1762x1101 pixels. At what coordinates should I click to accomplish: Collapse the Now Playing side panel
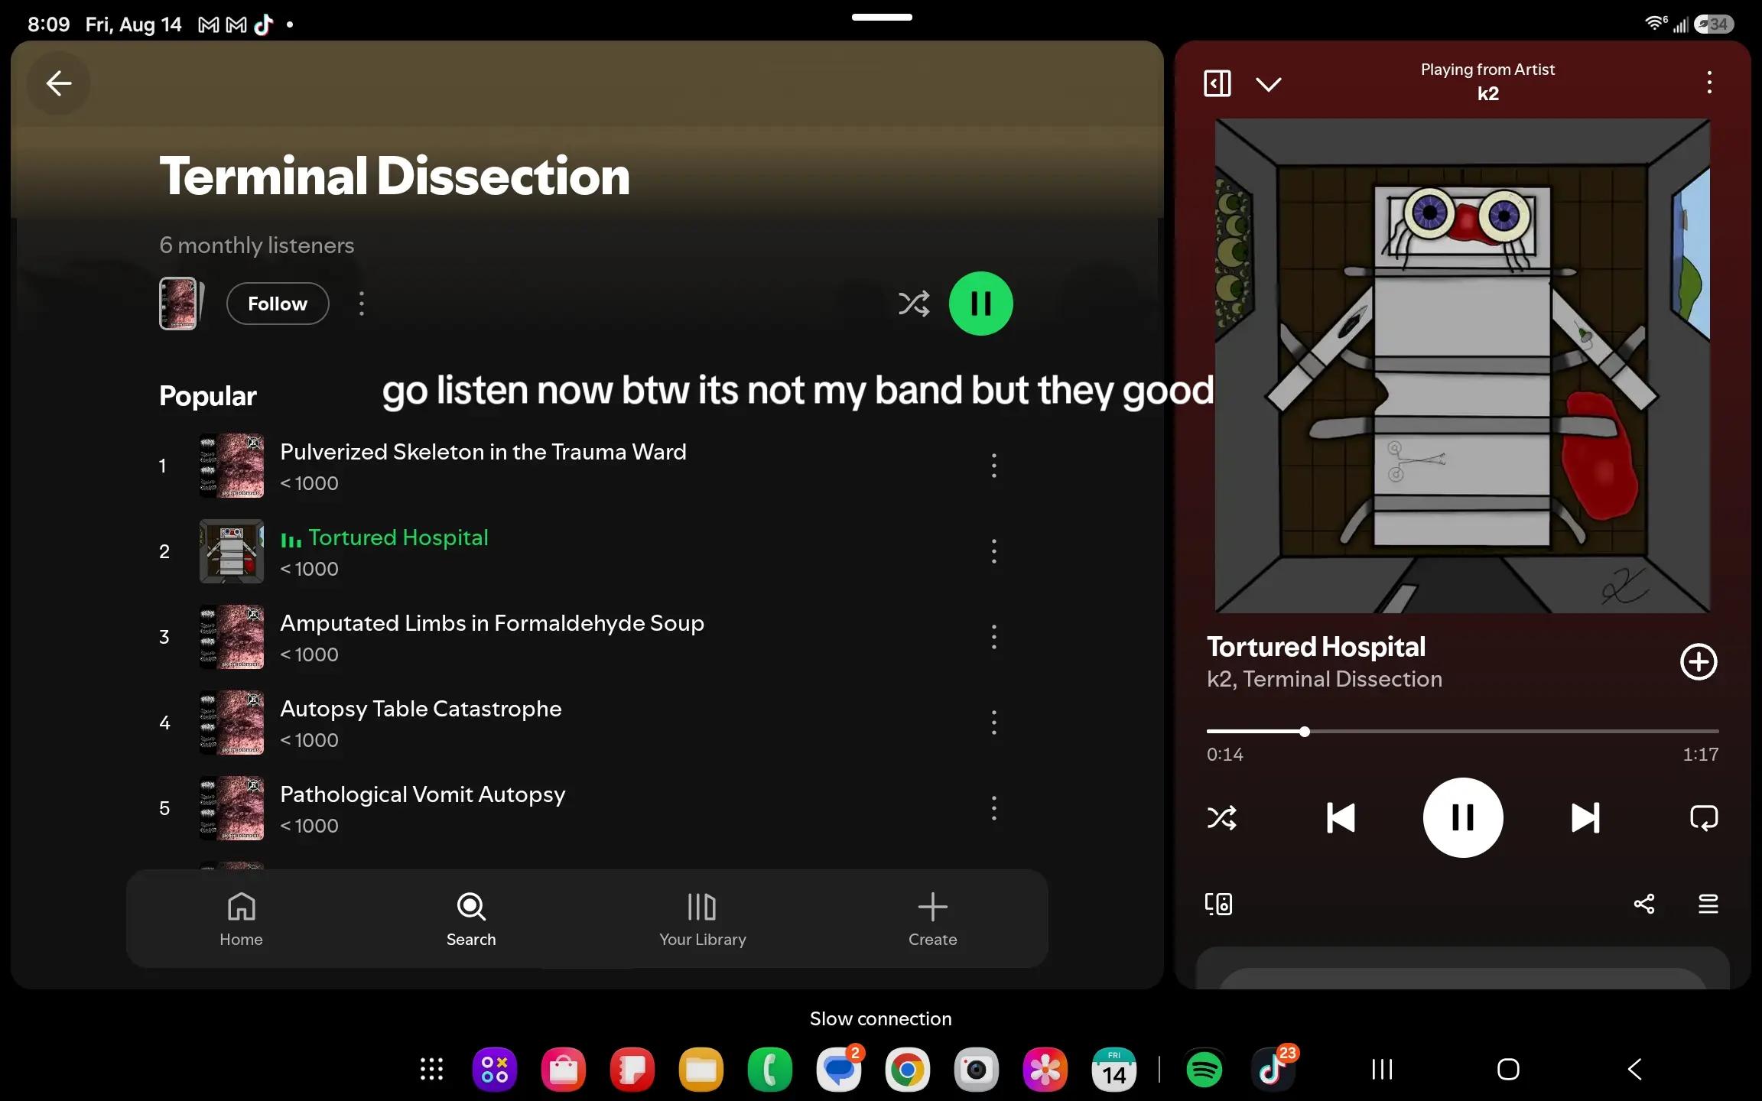(x=1217, y=83)
